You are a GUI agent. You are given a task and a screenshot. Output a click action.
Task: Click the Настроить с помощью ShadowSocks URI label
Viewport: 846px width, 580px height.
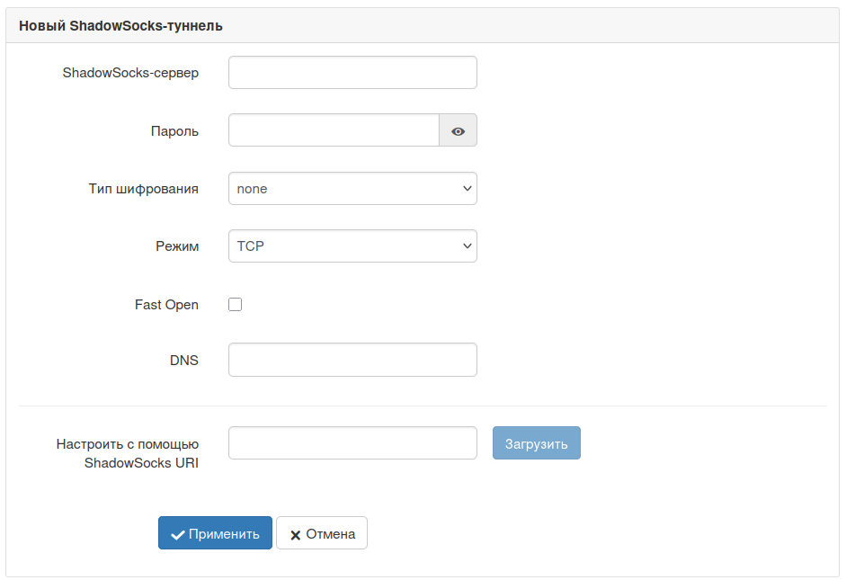point(128,453)
